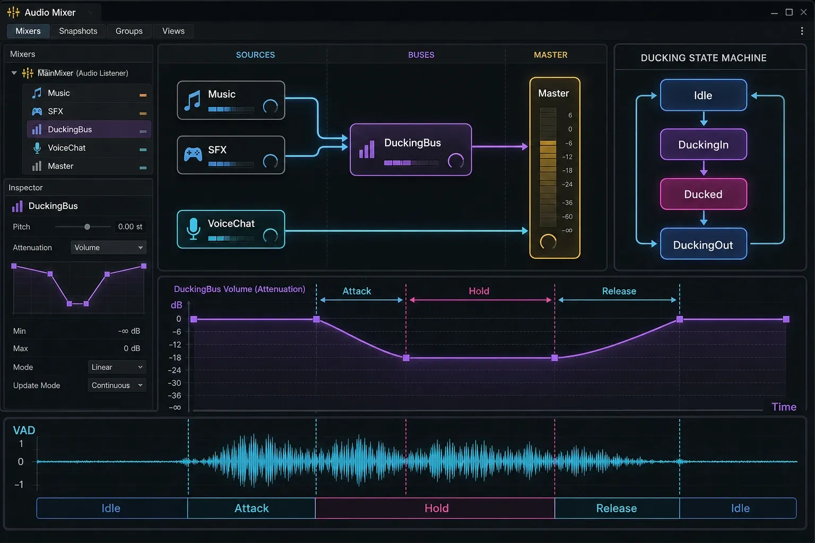815x543 pixels.
Task: Click the bars icon on DuckingBus bus node
Action: tap(367, 150)
